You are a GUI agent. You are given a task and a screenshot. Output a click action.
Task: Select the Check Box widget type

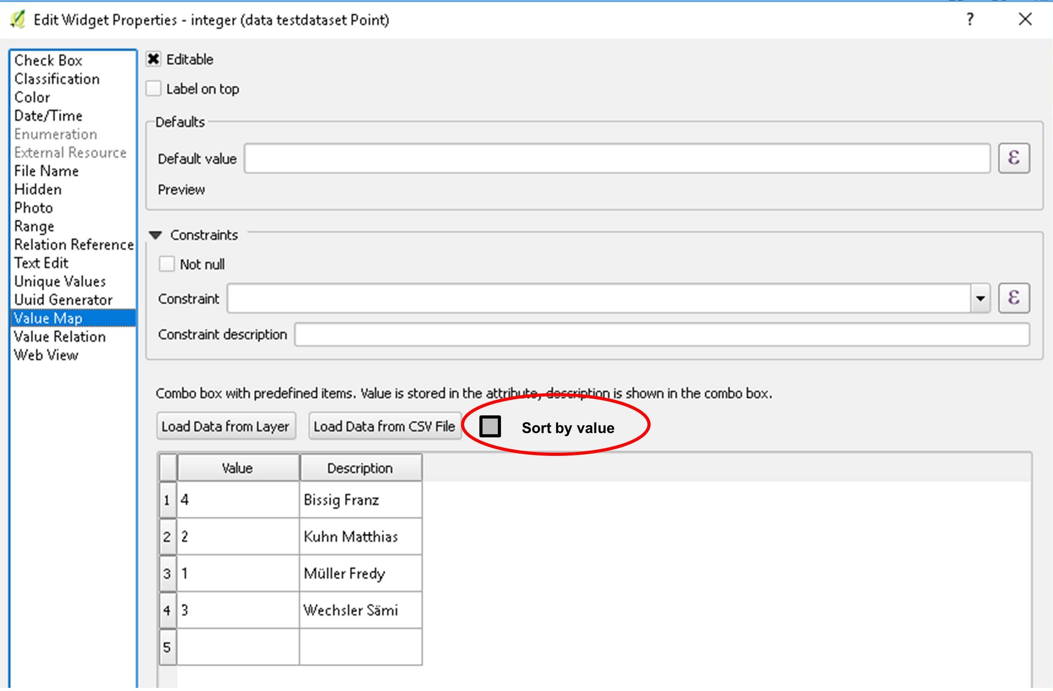click(48, 60)
